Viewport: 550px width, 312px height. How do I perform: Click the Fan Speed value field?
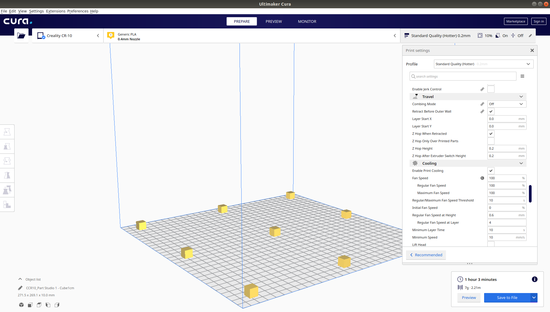(x=507, y=178)
